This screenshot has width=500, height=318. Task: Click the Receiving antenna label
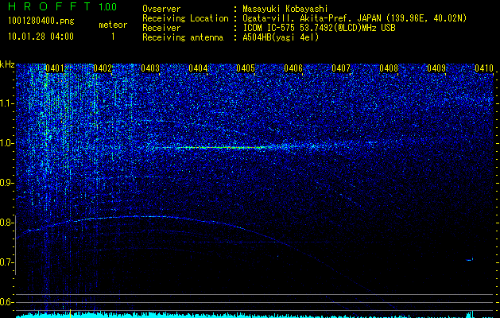(x=183, y=37)
